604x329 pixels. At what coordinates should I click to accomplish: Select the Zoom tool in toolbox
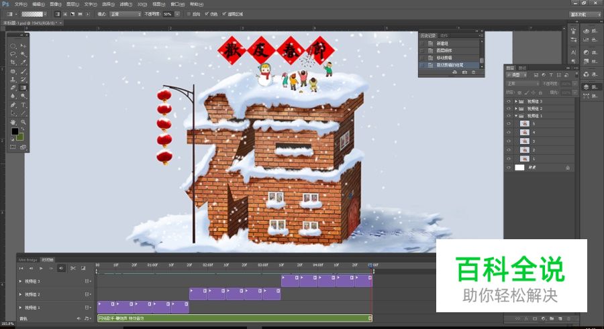pos(23,122)
